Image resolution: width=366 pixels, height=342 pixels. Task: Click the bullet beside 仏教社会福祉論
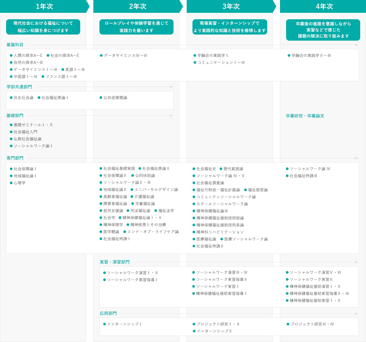(x=11, y=139)
